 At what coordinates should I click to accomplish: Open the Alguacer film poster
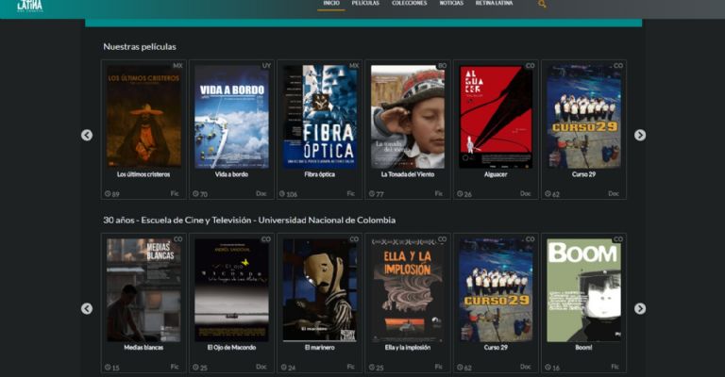click(496, 116)
